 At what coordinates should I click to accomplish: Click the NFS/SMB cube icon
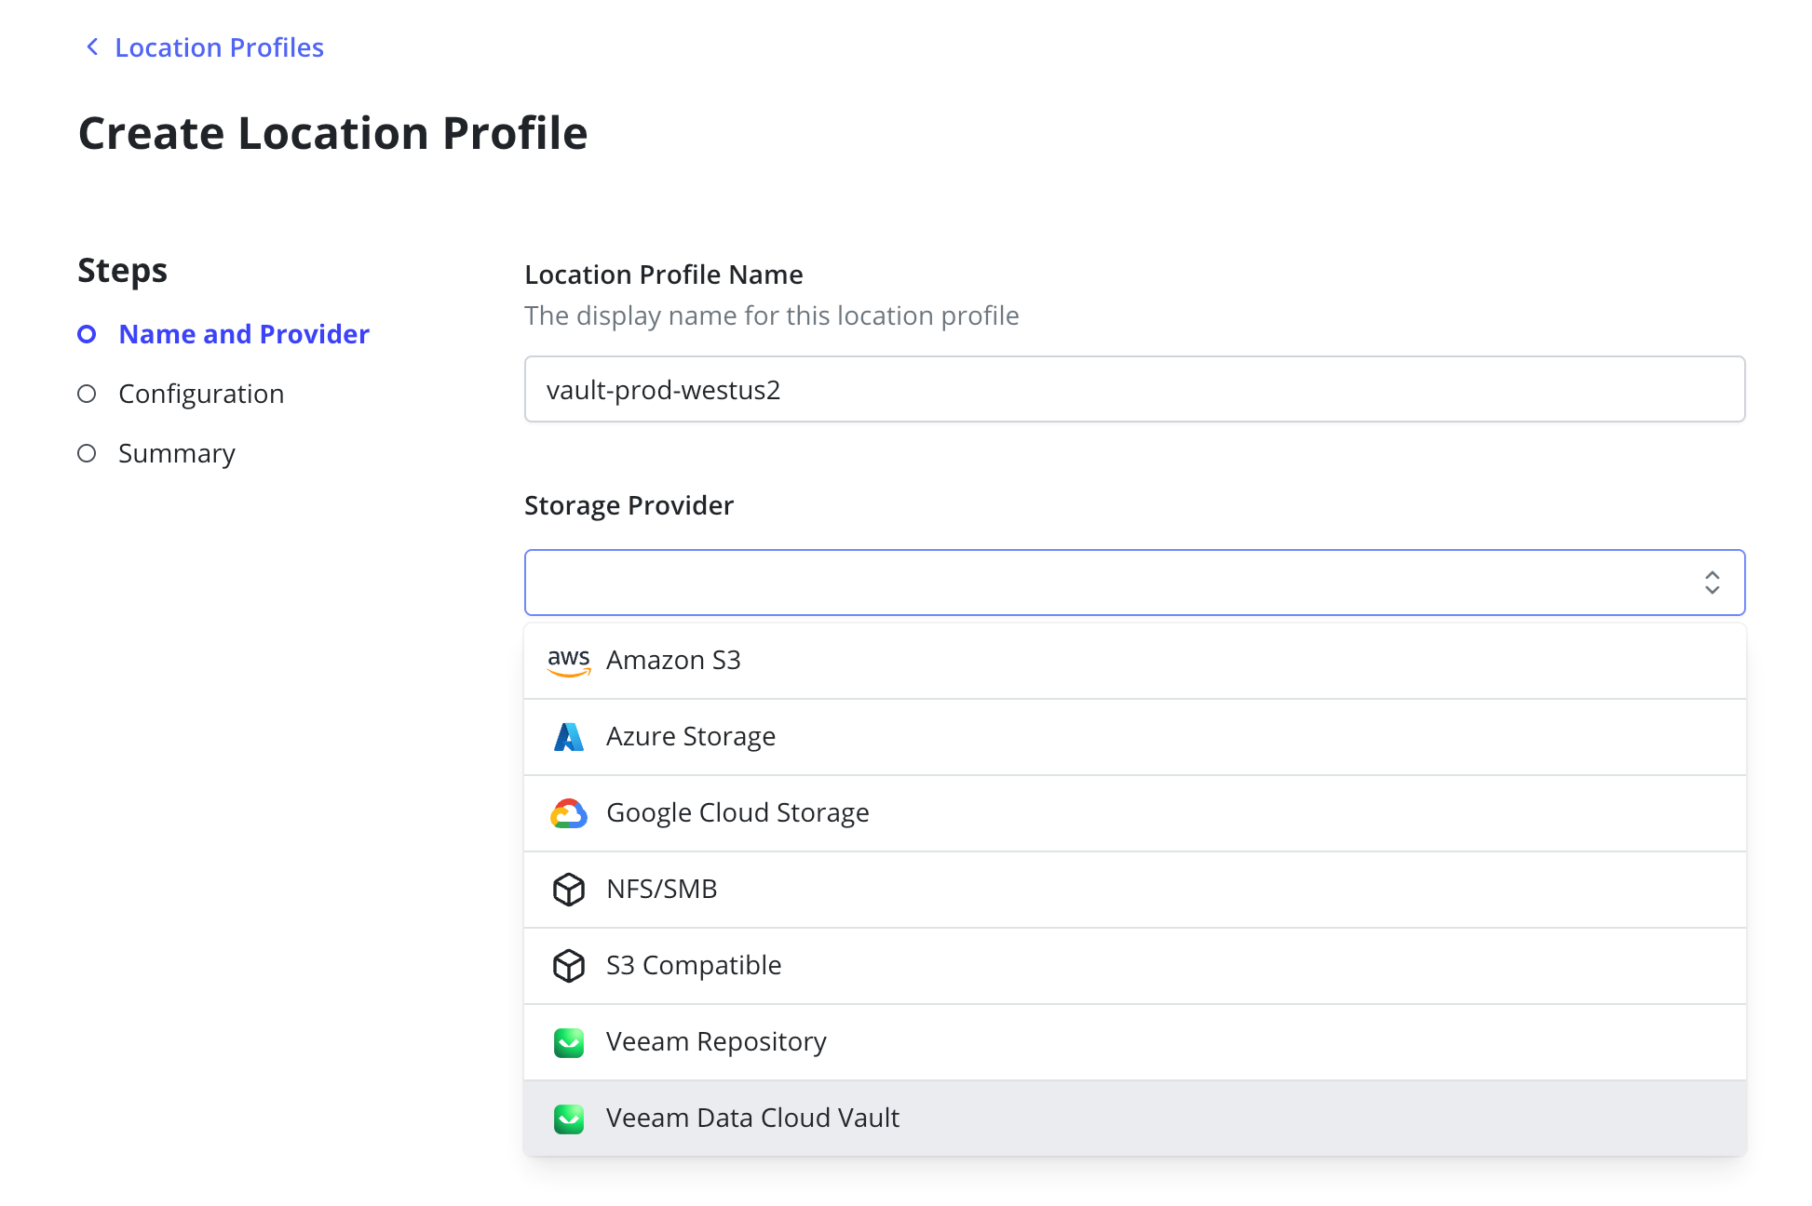point(568,890)
